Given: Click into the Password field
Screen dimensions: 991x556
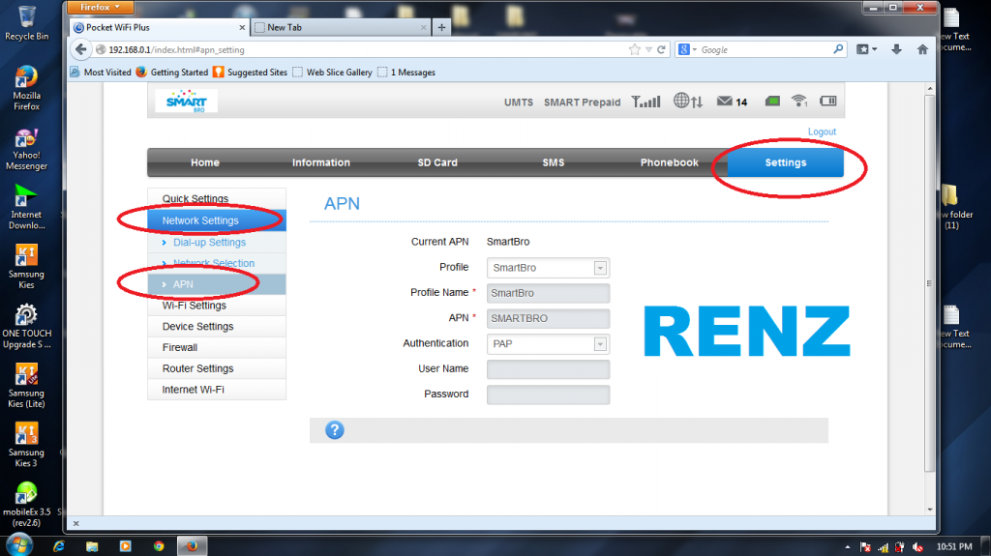Looking at the screenshot, I should (x=548, y=395).
